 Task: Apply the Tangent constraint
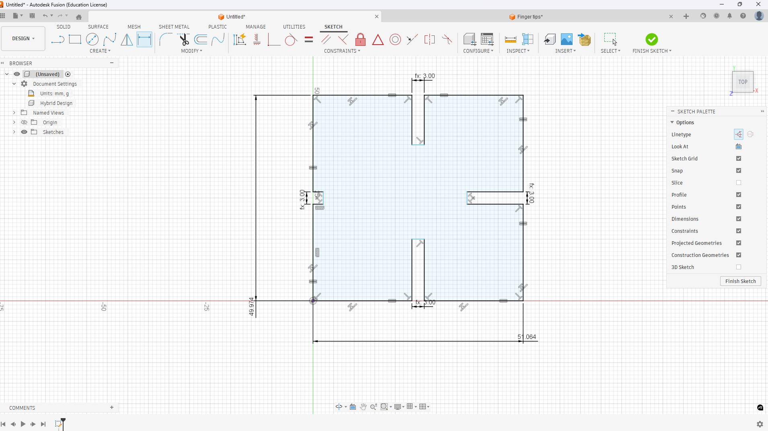pyautogui.click(x=291, y=39)
